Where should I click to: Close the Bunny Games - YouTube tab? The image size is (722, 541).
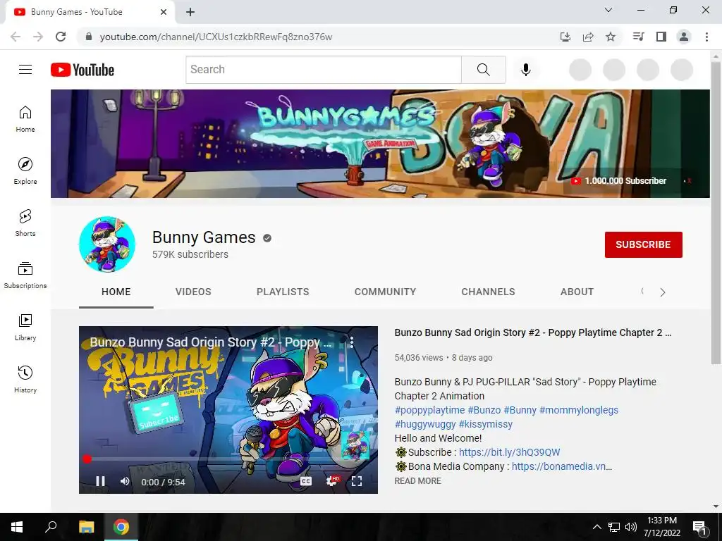164,12
